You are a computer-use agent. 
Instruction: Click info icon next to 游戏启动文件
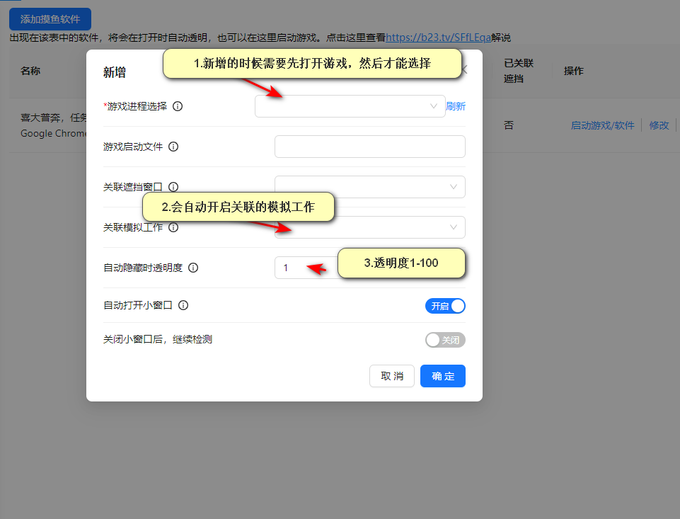[173, 147]
